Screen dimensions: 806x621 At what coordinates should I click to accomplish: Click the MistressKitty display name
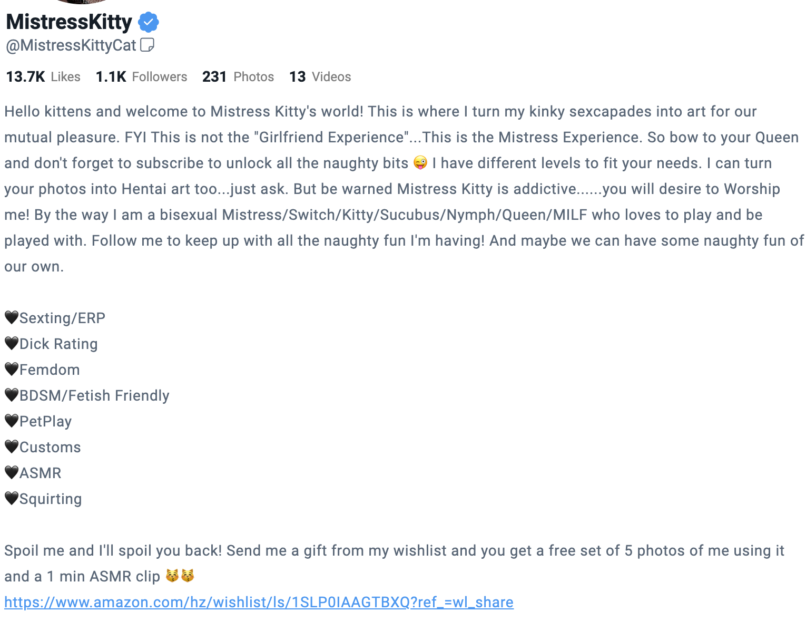69,22
